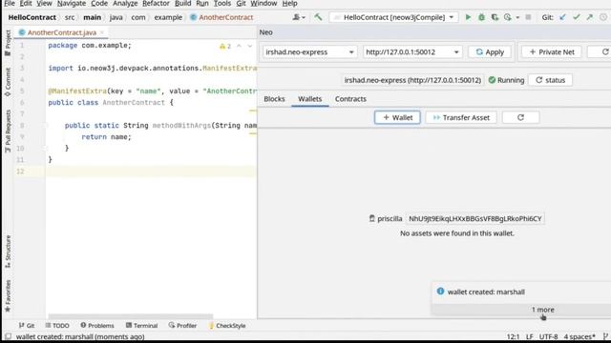This screenshot has width=611, height=343.
Task: Click the Git update project arrow
Action: (x=562, y=17)
